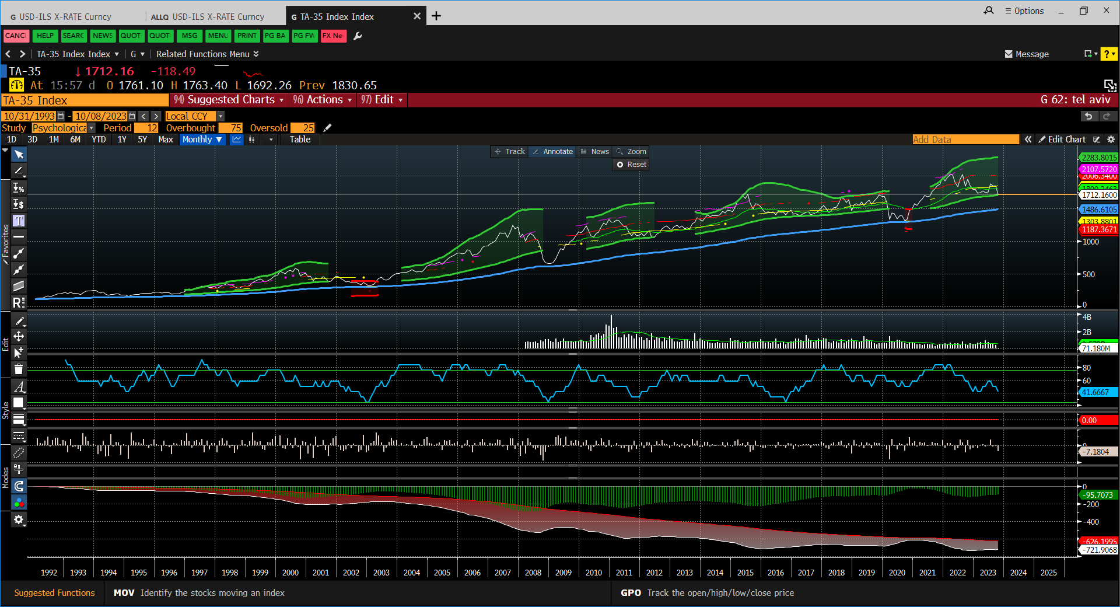Click the trash delete annotation icon

pyautogui.click(x=19, y=369)
